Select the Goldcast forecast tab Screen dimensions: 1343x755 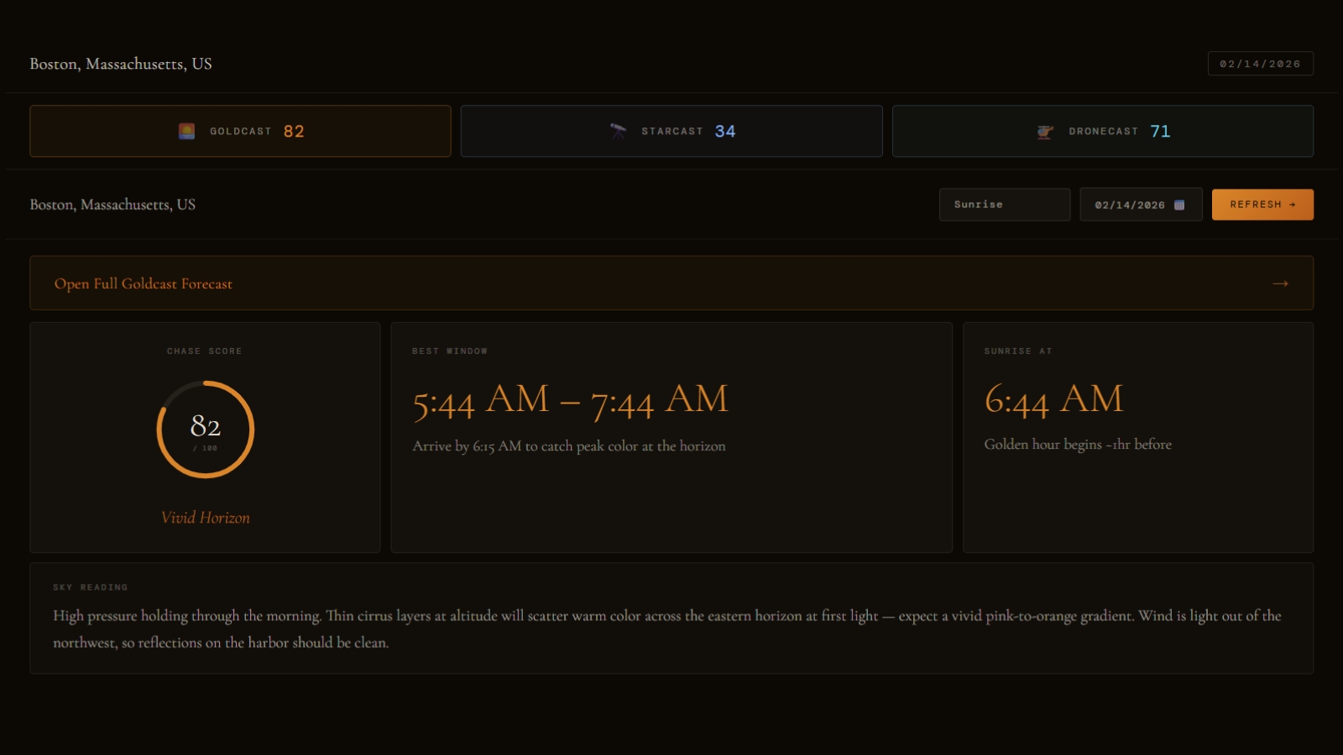pos(240,130)
